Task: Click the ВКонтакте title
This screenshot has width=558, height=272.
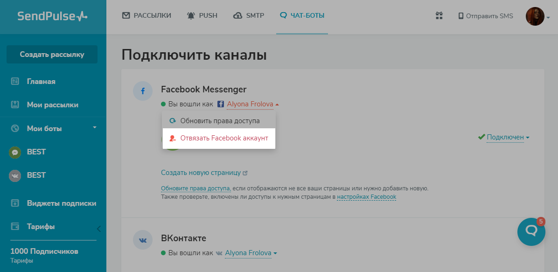Action: tap(184, 238)
